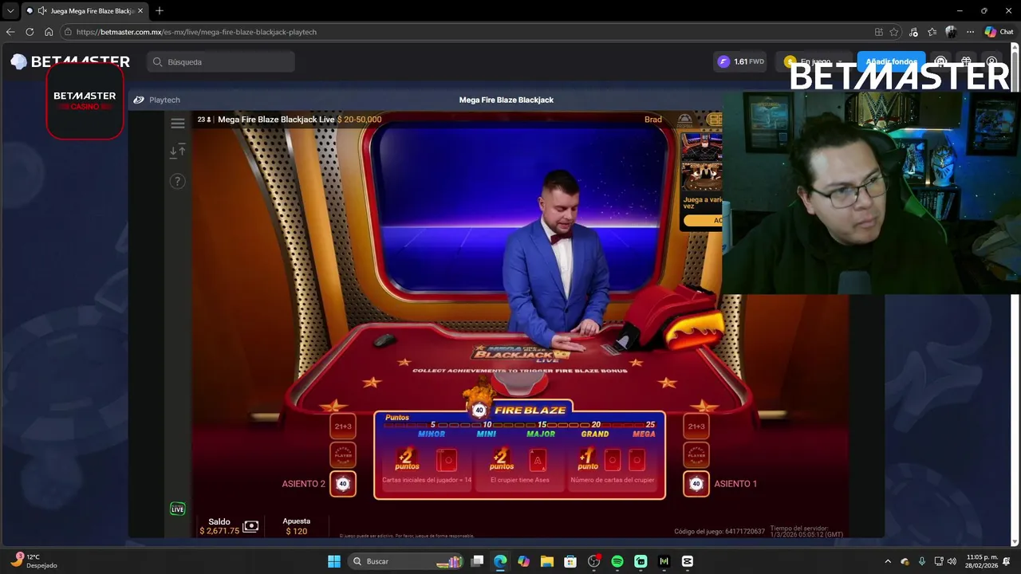Open browser settings ellipsis menu

tap(970, 32)
